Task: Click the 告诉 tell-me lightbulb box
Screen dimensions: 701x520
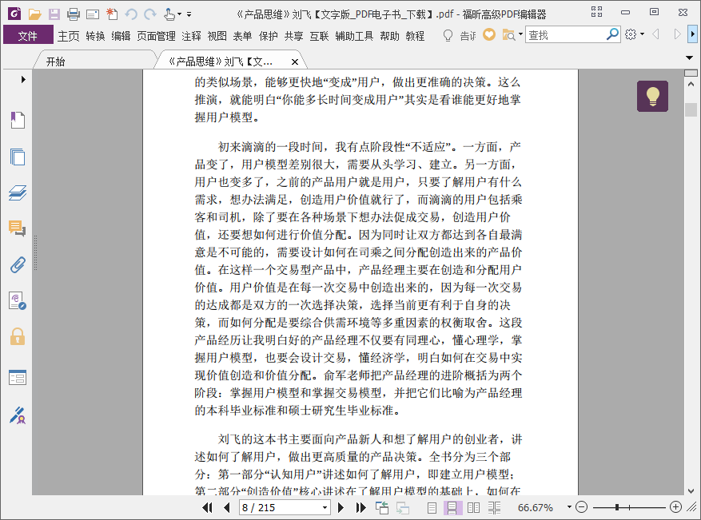Action: point(459,35)
